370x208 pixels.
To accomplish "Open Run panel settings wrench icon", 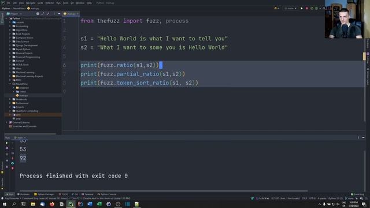I will 7,148.
